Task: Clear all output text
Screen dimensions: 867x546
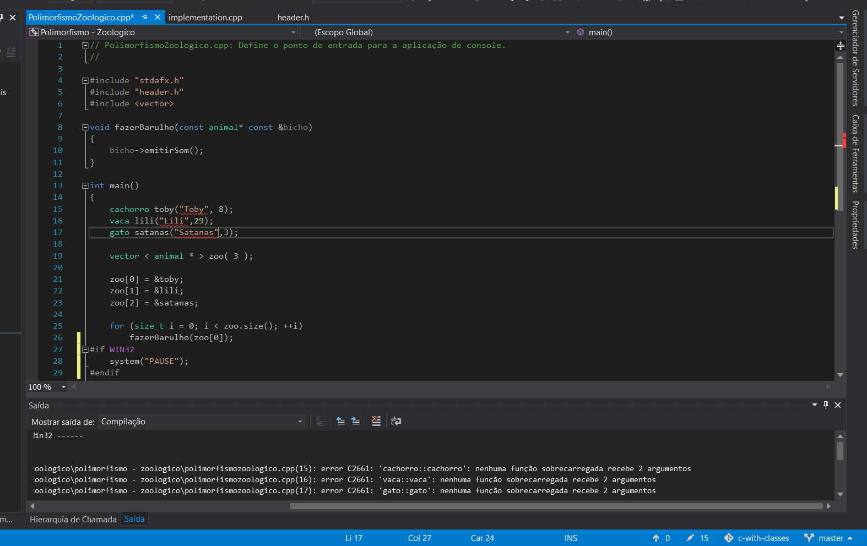Action: click(x=376, y=421)
